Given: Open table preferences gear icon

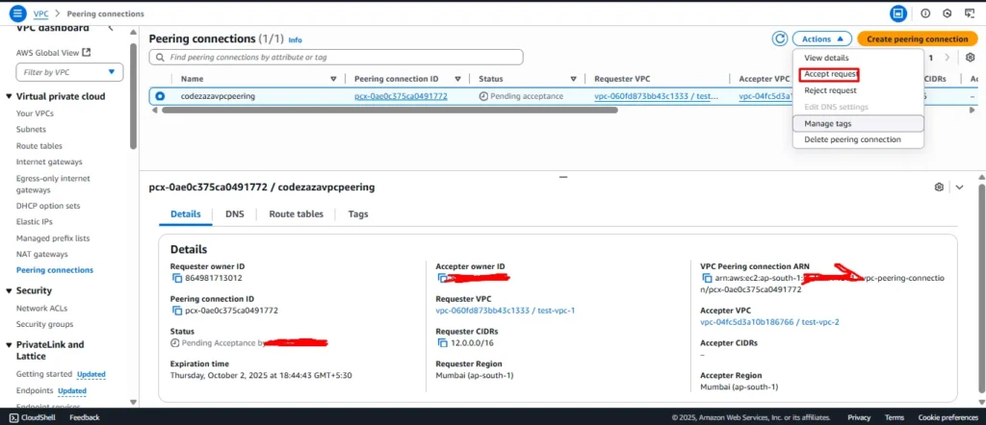Looking at the screenshot, I should (x=971, y=57).
